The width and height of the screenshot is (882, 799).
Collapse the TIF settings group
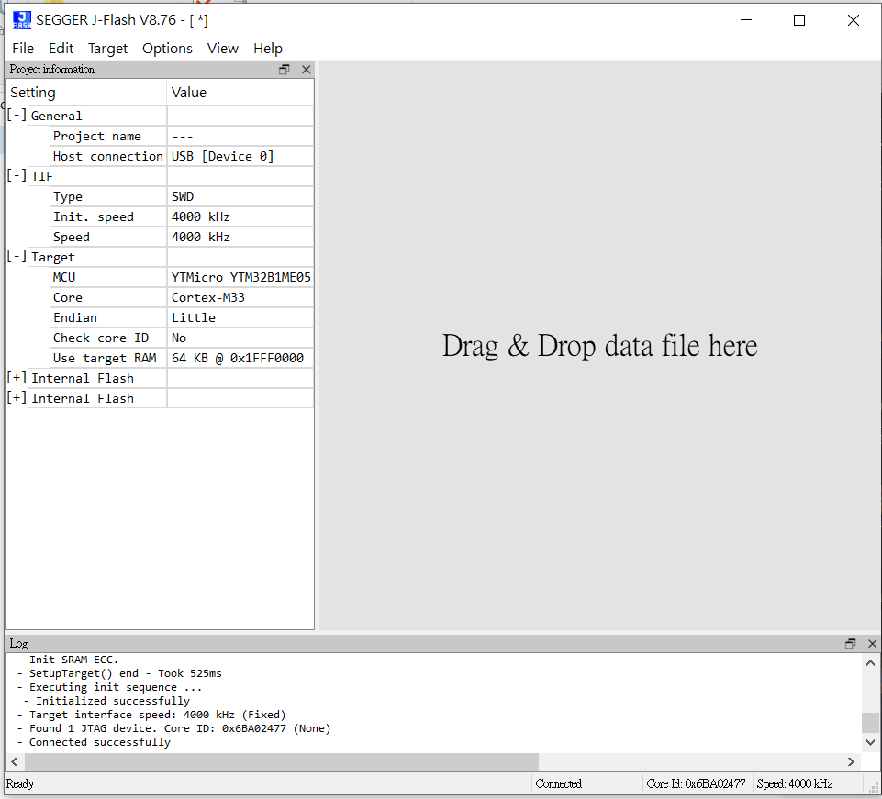tap(17, 176)
